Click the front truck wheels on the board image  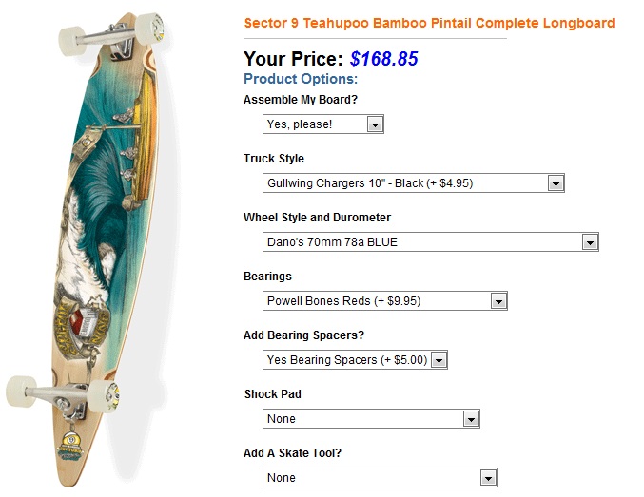[111, 35]
